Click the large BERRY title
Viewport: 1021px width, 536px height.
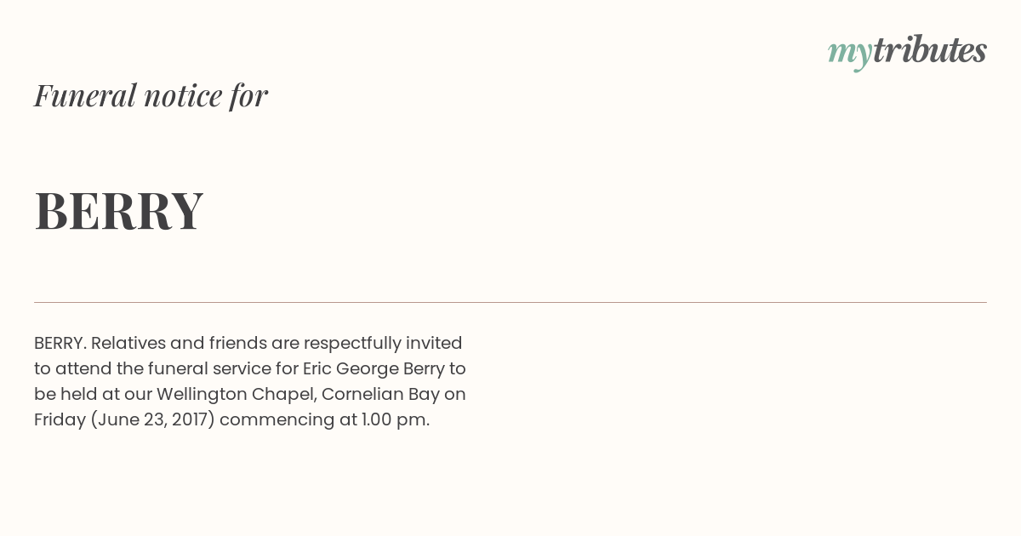coord(119,210)
